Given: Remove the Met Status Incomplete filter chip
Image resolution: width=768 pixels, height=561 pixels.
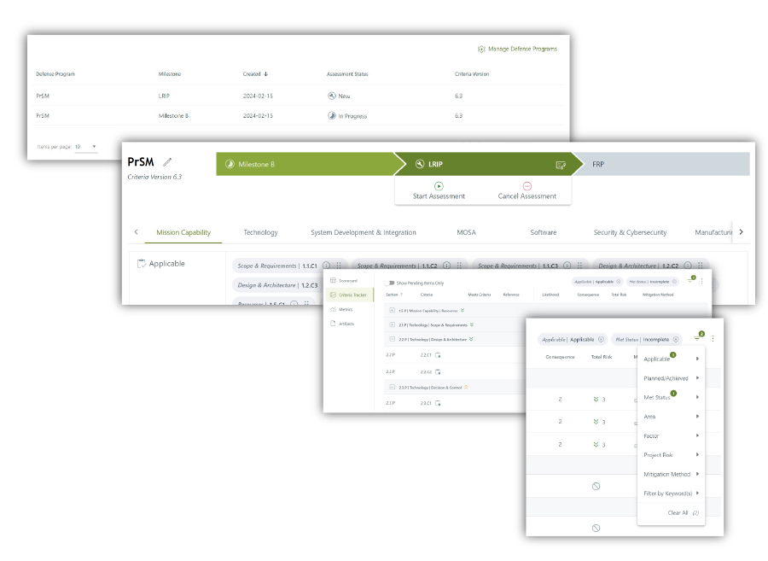Looking at the screenshot, I should 676,339.
